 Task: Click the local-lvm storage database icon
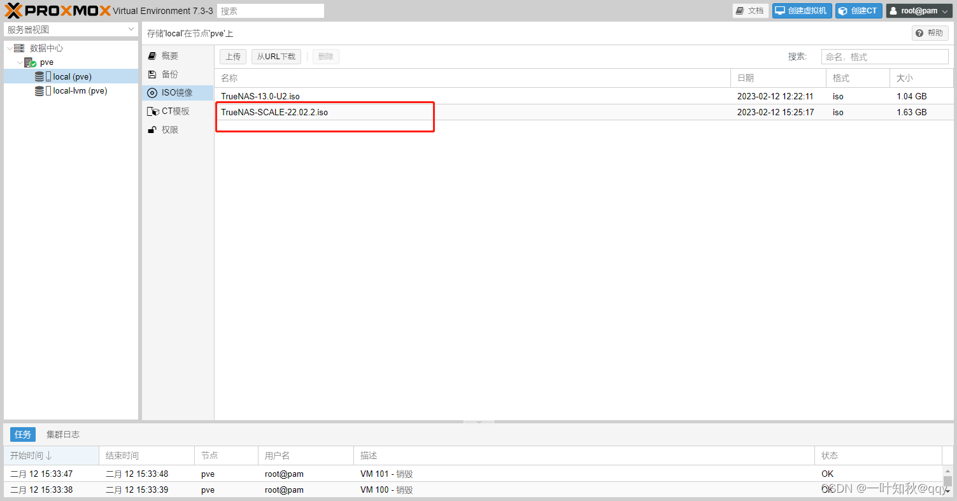pyautogui.click(x=39, y=91)
